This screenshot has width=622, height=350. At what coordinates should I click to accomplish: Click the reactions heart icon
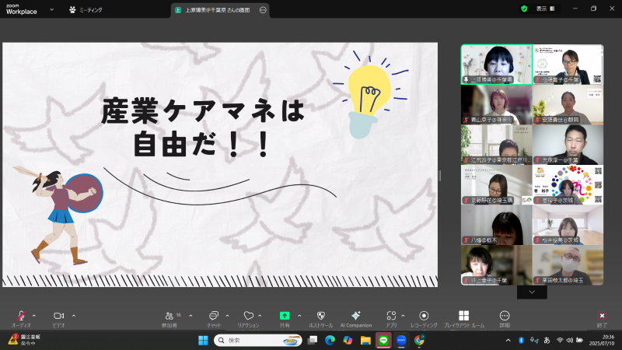point(248,316)
